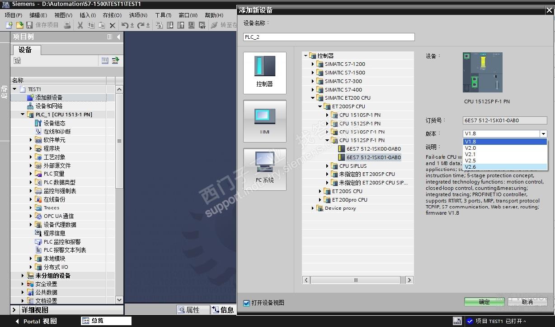The image size is (555, 327).
Task: Expand CPU SIPLUS folder
Action: (328, 166)
